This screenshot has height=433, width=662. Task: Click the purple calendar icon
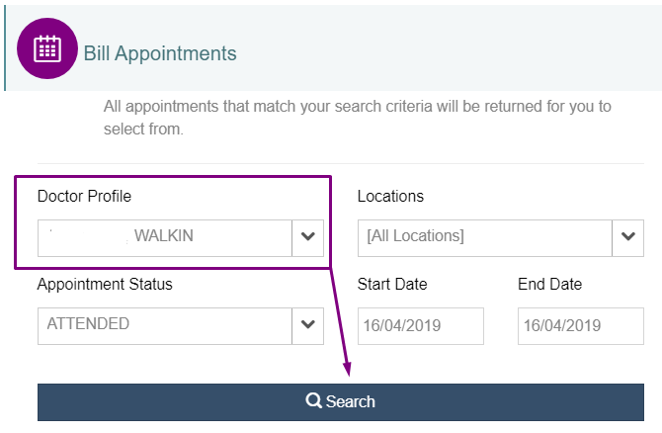47,48
